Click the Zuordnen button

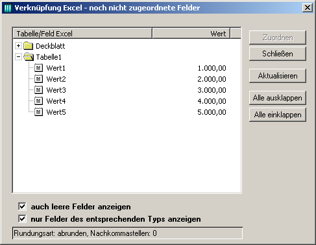point(278,38)
